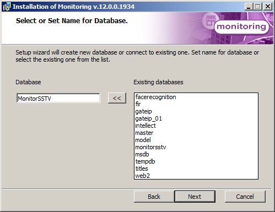Click the monitoring logo badge
This screenshot has width=275, height=212.
pyautogui.click(x=241, y=27)
